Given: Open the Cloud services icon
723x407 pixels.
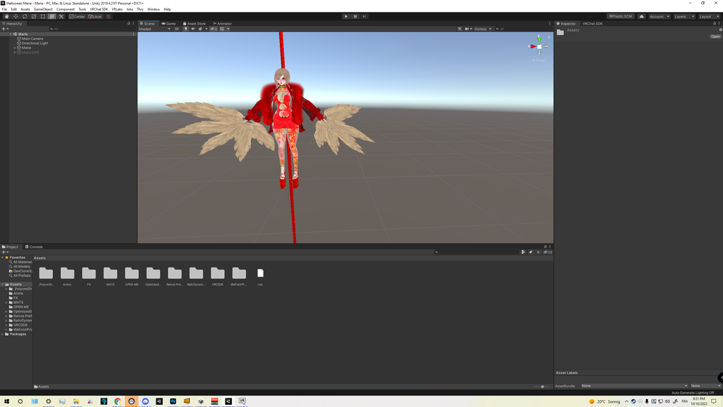Looking at the screenshot, I should pos(642,16).
